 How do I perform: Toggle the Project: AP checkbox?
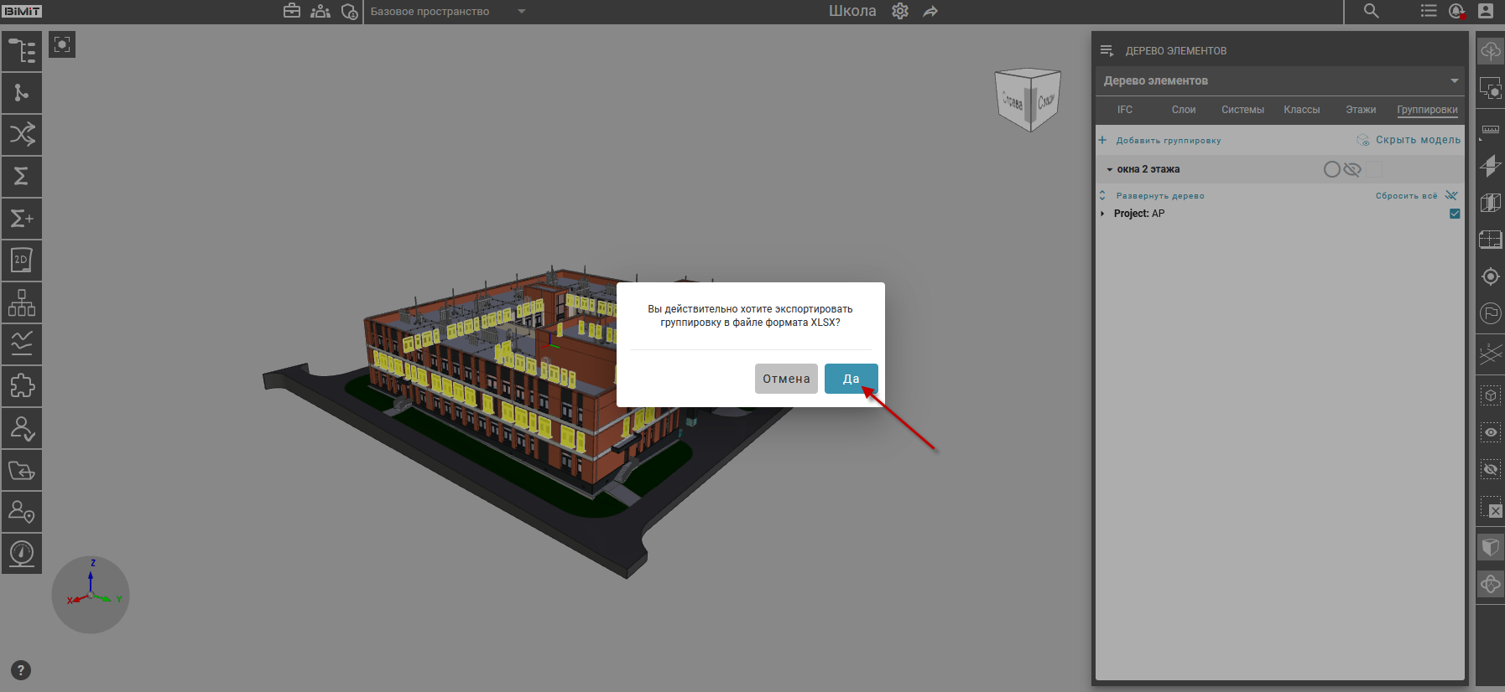pyautogui.click(x=1455, y=214)
